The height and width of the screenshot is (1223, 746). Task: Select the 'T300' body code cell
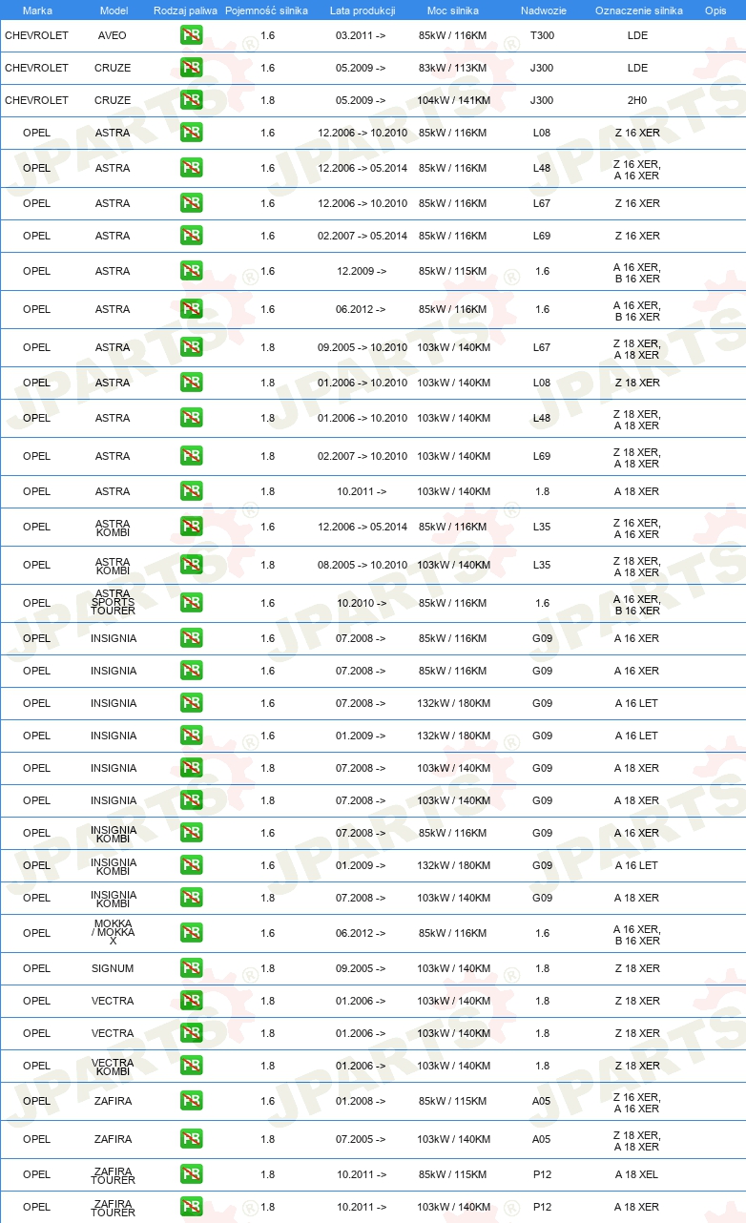coord(542,35)
